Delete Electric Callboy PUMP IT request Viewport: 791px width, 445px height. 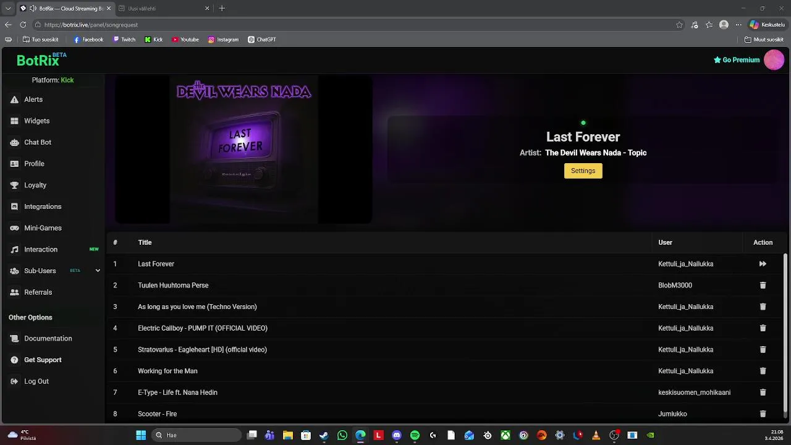pyautogui.click(x=763, y=328)
